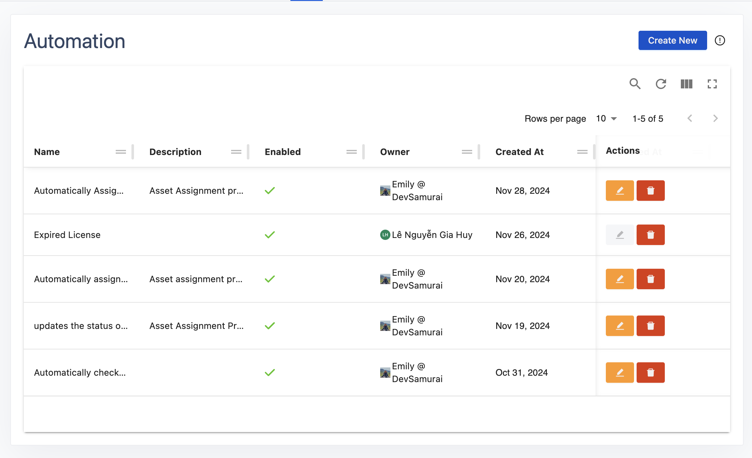Click the info icon beside Create New
The height and width of the screenshot is (458, 752).
tap(720, 40)
